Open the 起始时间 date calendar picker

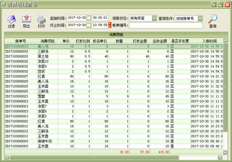[x=89, y=18]
